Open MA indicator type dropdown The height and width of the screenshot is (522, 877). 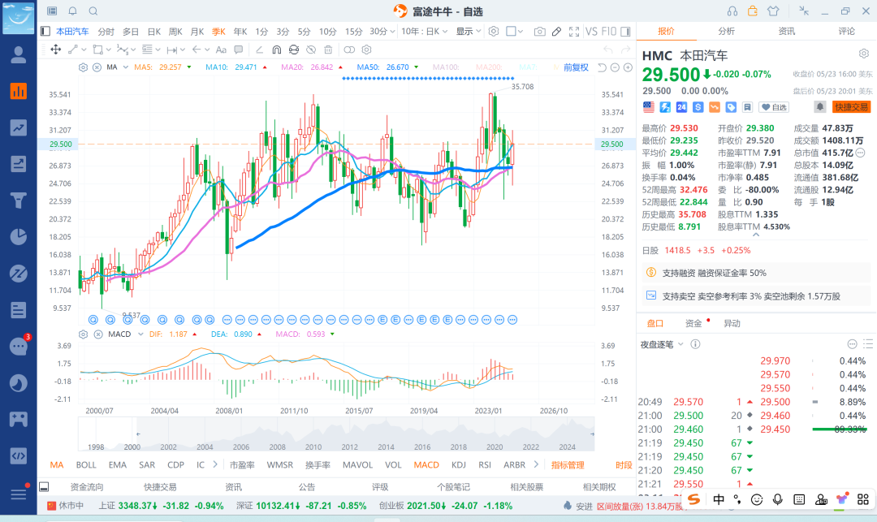point(126,67)
